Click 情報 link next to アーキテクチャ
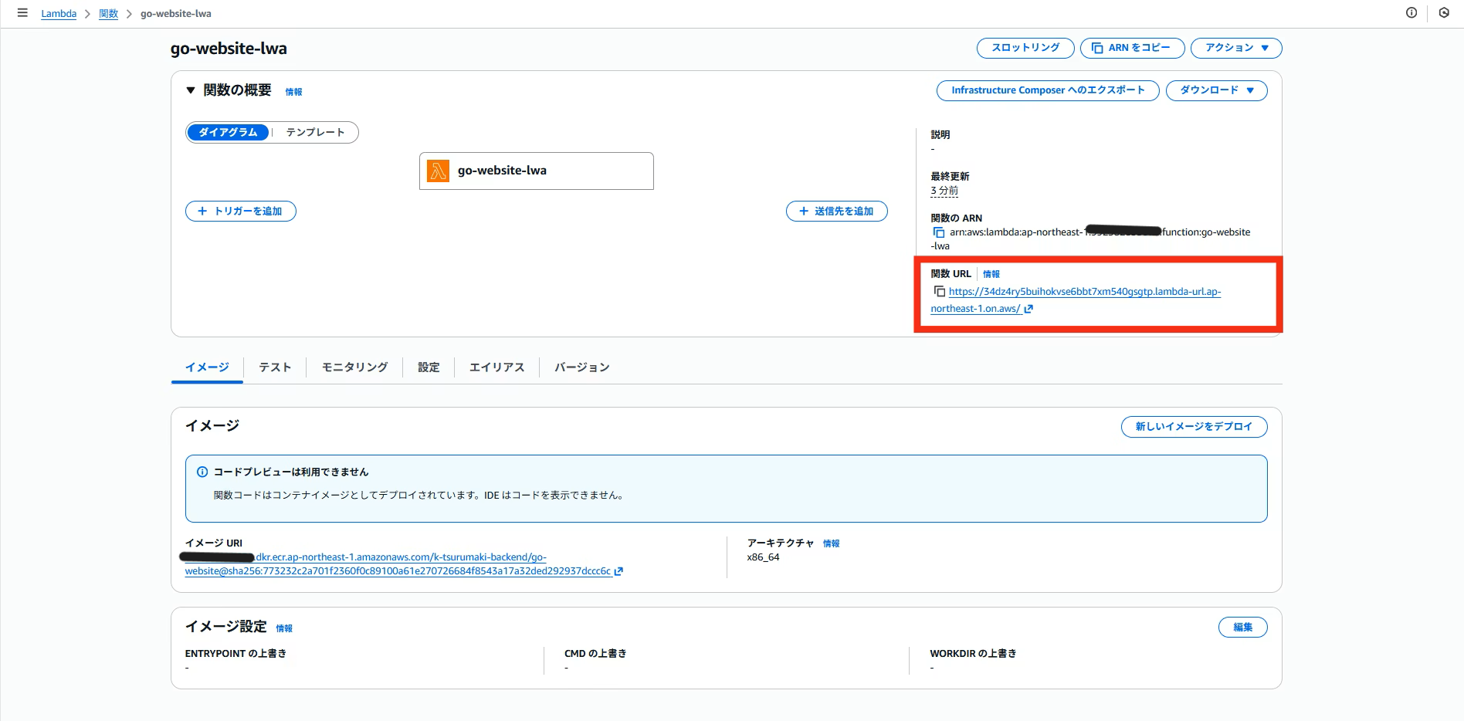The height and width of the screenshot is (721, 1464). click(832, 543)
